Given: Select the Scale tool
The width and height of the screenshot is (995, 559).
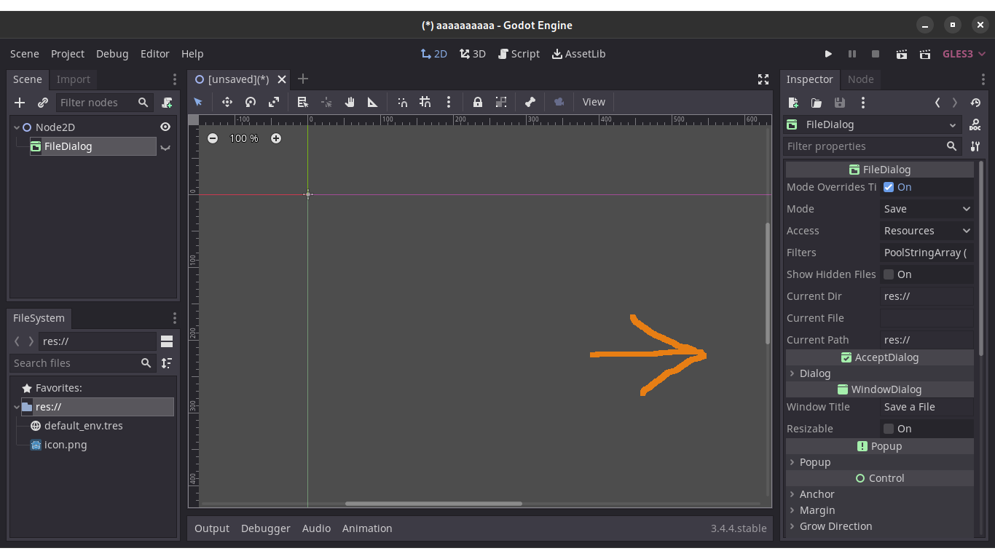Looking at the screenshot, I should point(274,102).
